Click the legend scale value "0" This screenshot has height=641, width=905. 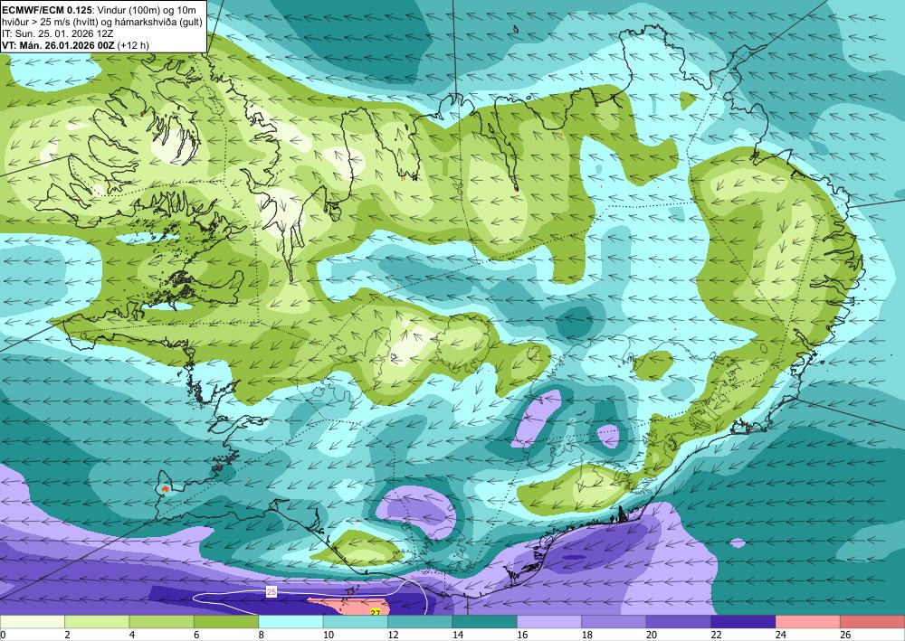point(3,636)
